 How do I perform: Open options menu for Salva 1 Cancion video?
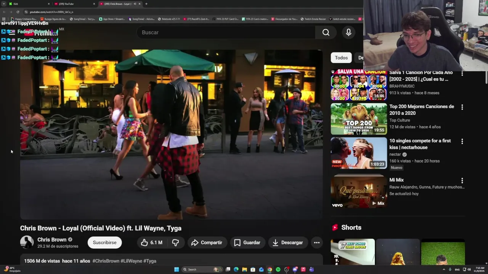click(462, 73)
